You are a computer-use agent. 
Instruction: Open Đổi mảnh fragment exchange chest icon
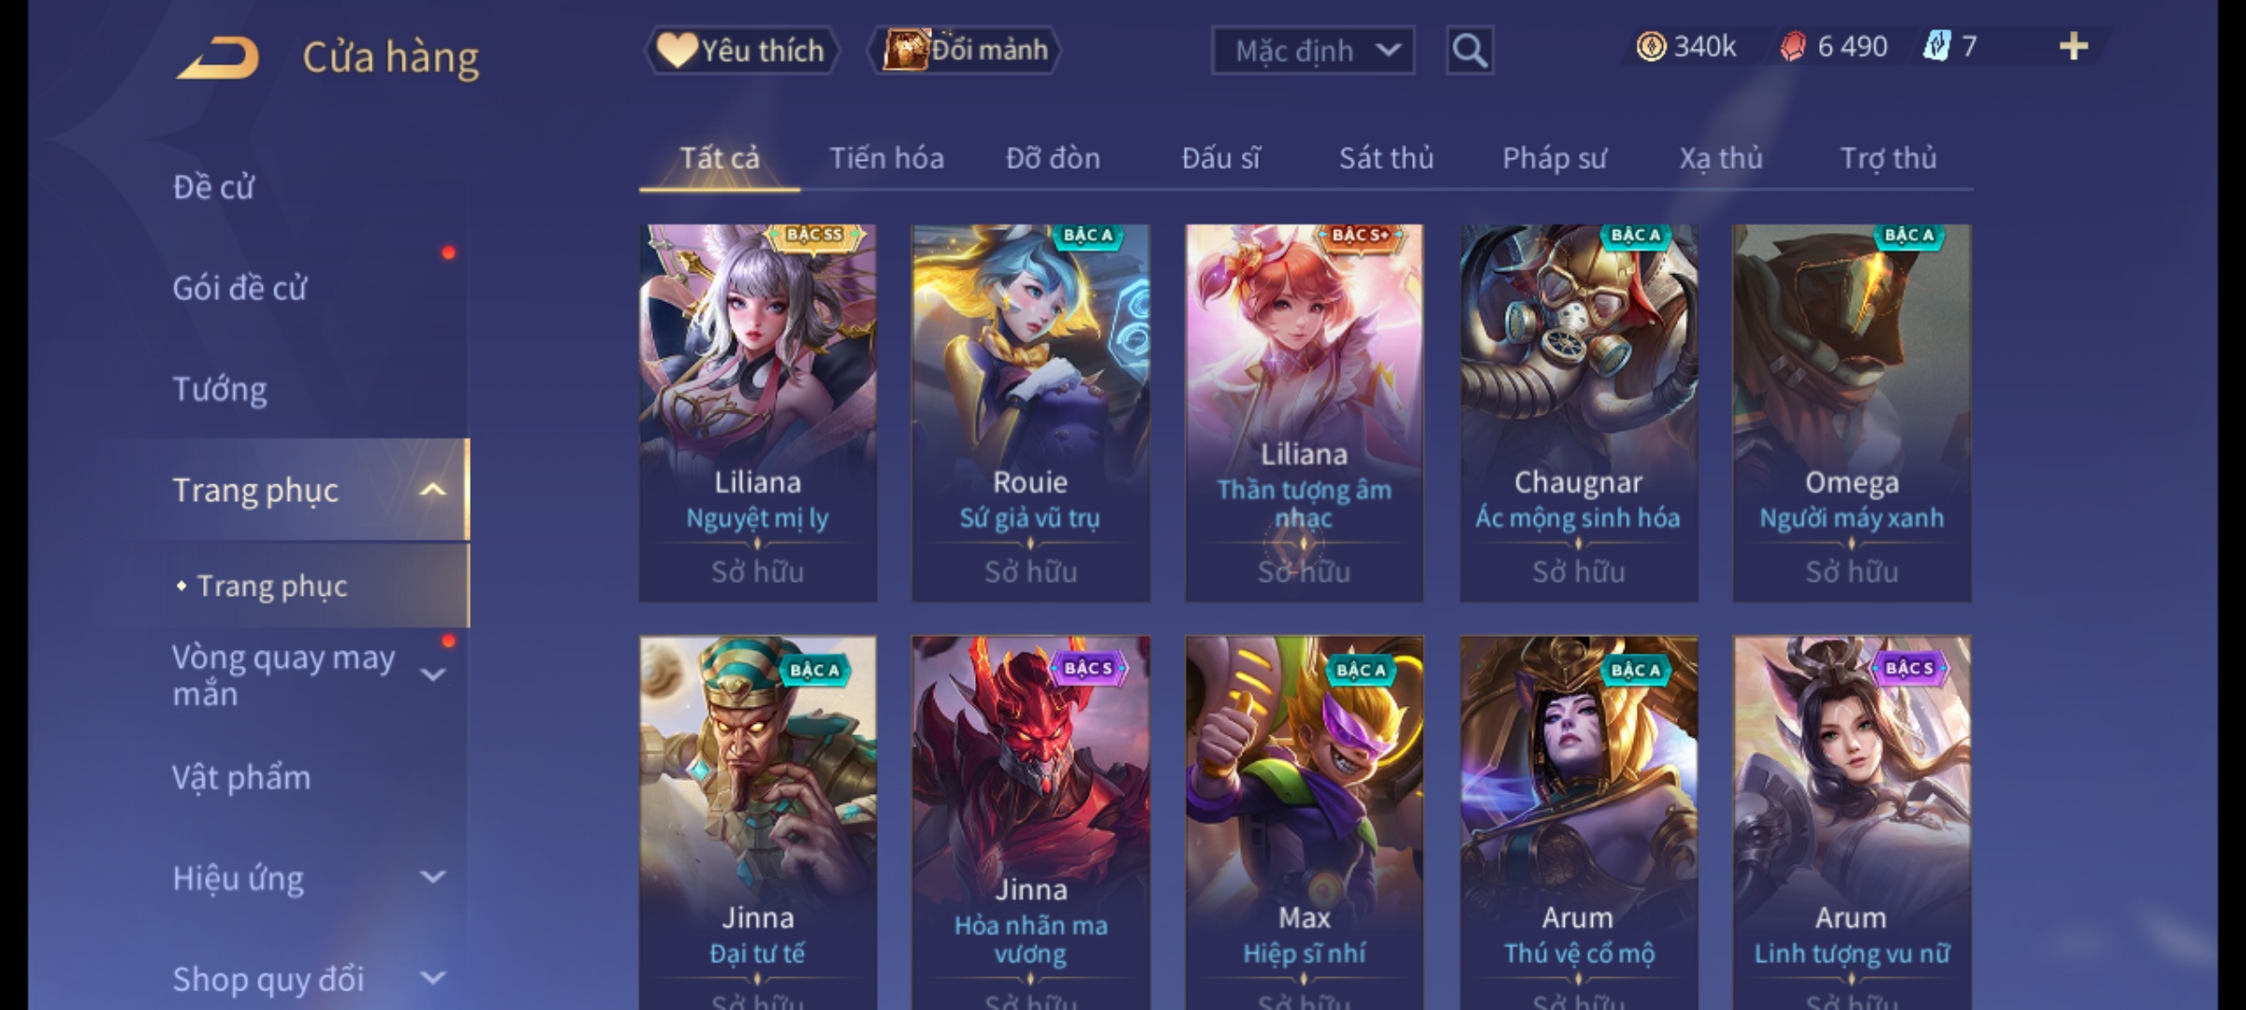click(x=905, y=50)
